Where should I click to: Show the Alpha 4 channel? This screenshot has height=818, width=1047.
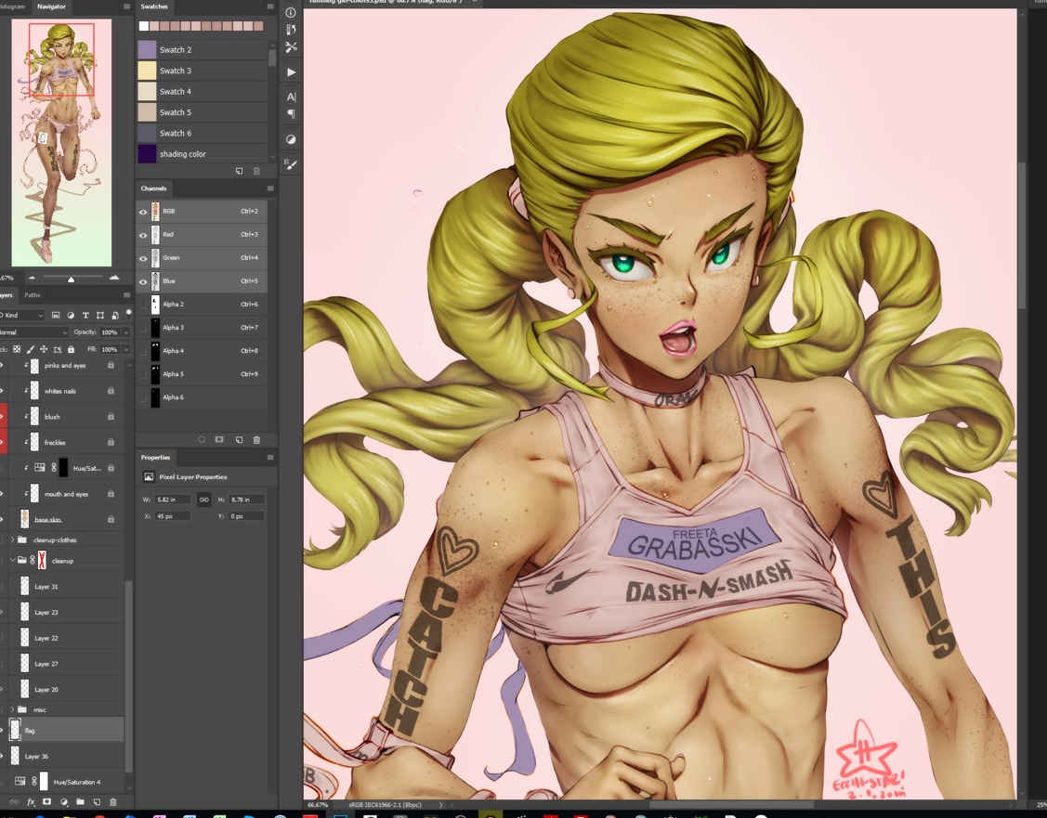click(143, 351)
